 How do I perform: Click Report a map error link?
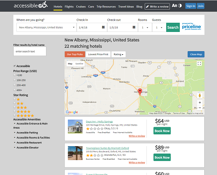[x=195, y=113]
